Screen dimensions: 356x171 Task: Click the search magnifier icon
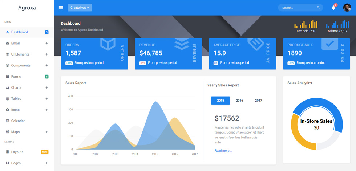point(318,8)
